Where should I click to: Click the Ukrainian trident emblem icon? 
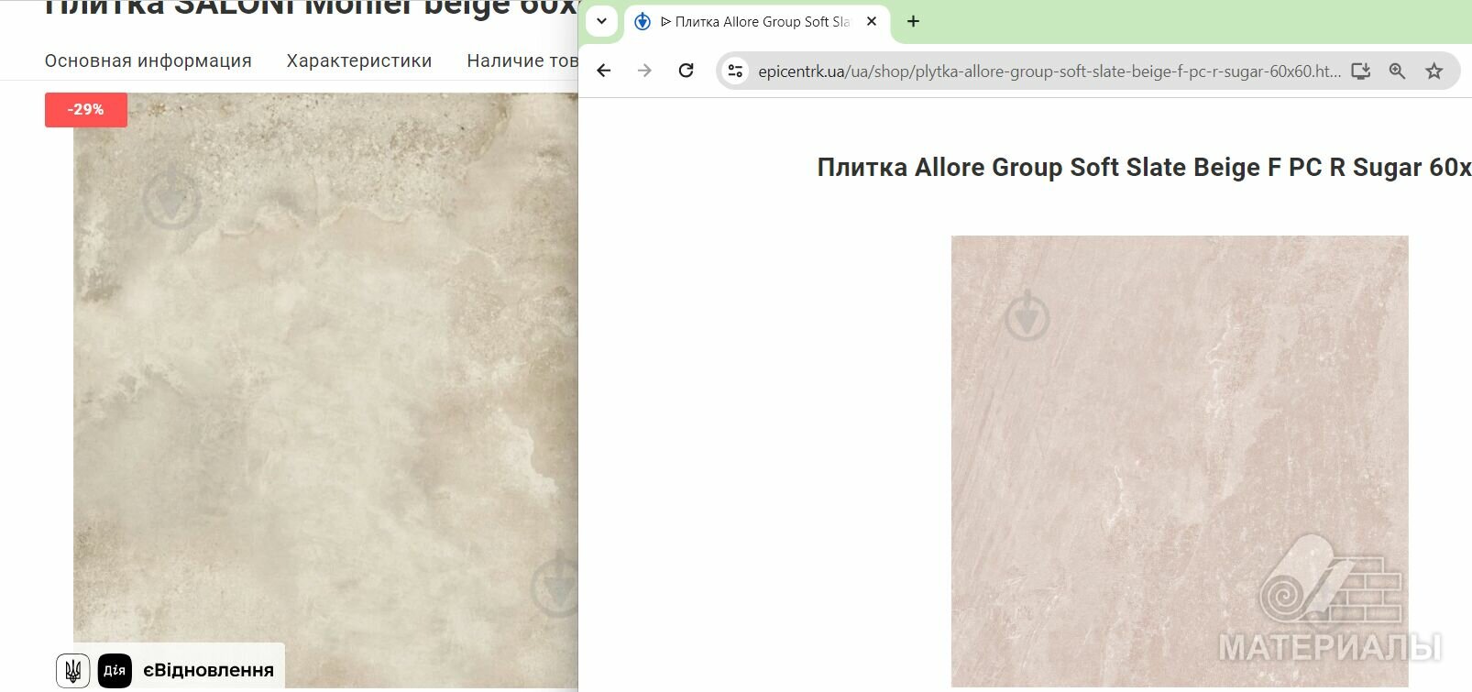pyautogui.click(x=73, y=670)
